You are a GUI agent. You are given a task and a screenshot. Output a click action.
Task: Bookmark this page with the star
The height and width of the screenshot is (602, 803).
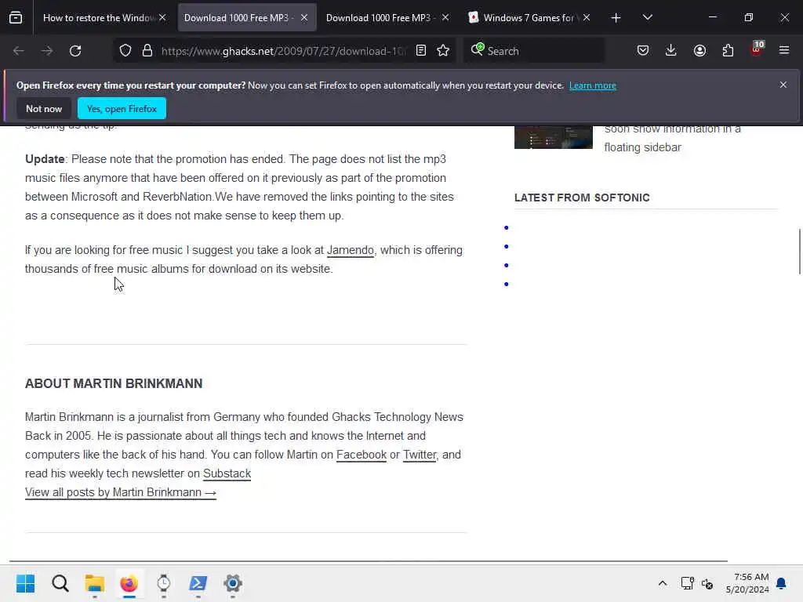443,51
